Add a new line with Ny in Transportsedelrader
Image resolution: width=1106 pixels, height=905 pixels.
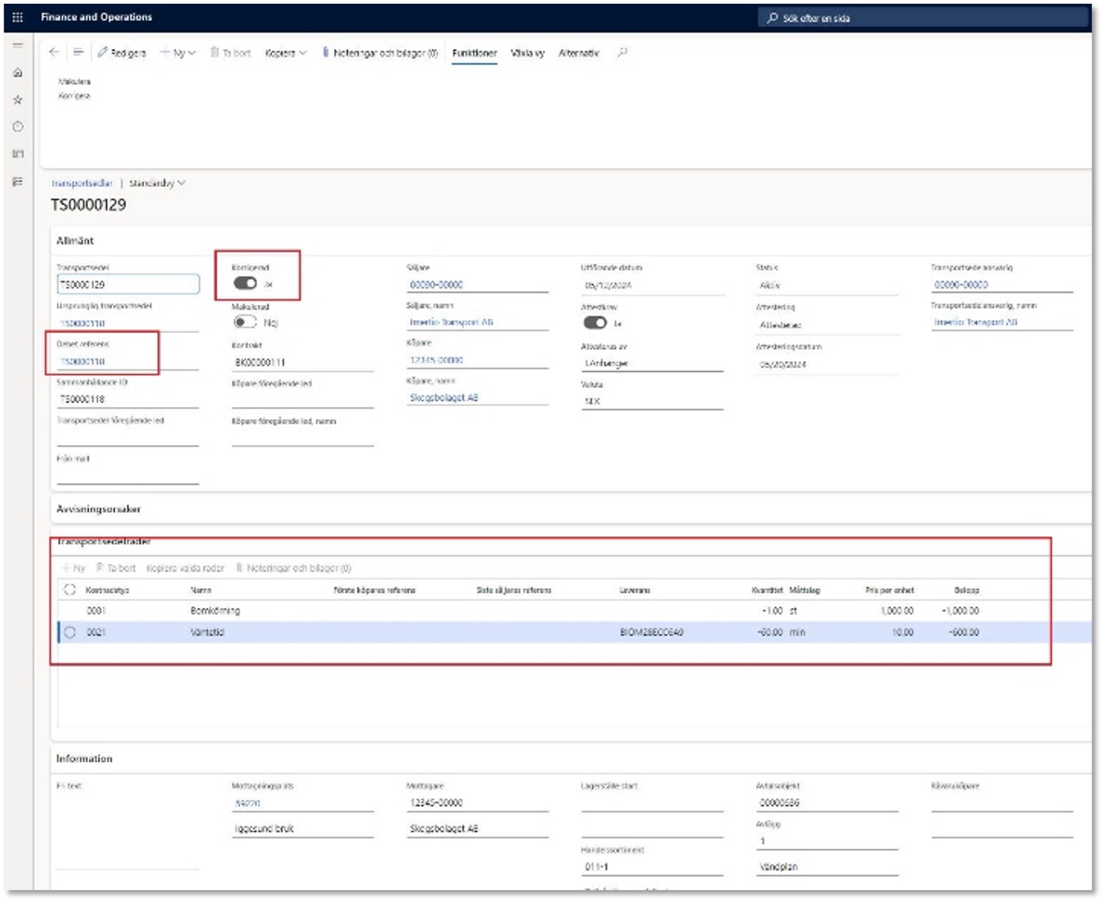73,568
